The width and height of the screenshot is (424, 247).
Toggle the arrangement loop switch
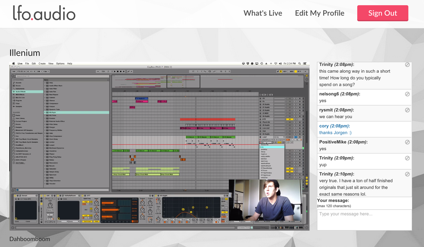(210, 71)
